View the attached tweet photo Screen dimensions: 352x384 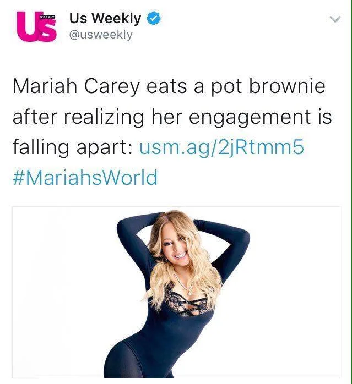(176, 292)
